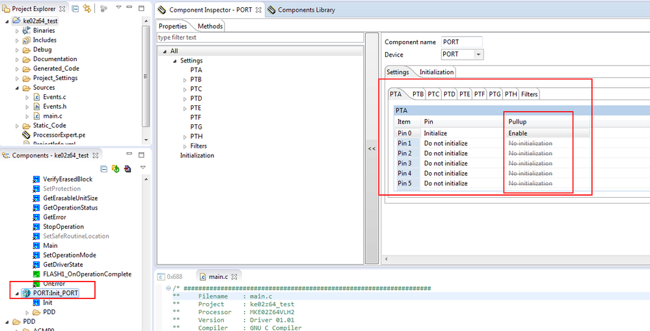This screenshot has width=650, height=331.
Task: Expand the Binaries node
Action: coord(17,31)
